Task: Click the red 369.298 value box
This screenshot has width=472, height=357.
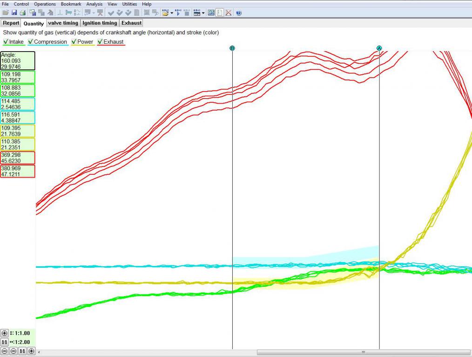Action: (18, 158)
